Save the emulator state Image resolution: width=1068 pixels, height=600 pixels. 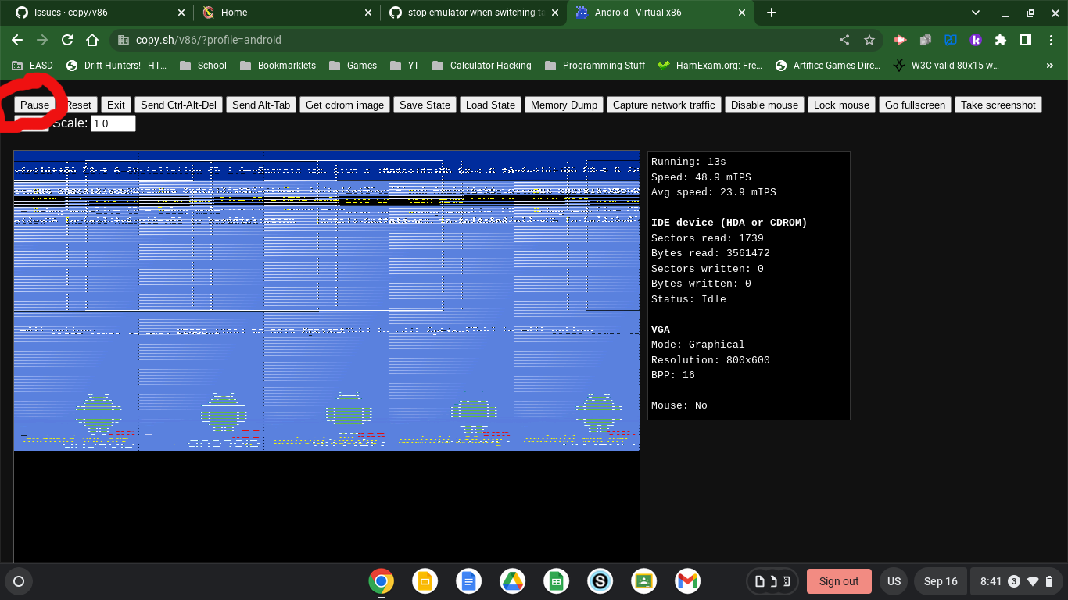click(x=425, y=104)
